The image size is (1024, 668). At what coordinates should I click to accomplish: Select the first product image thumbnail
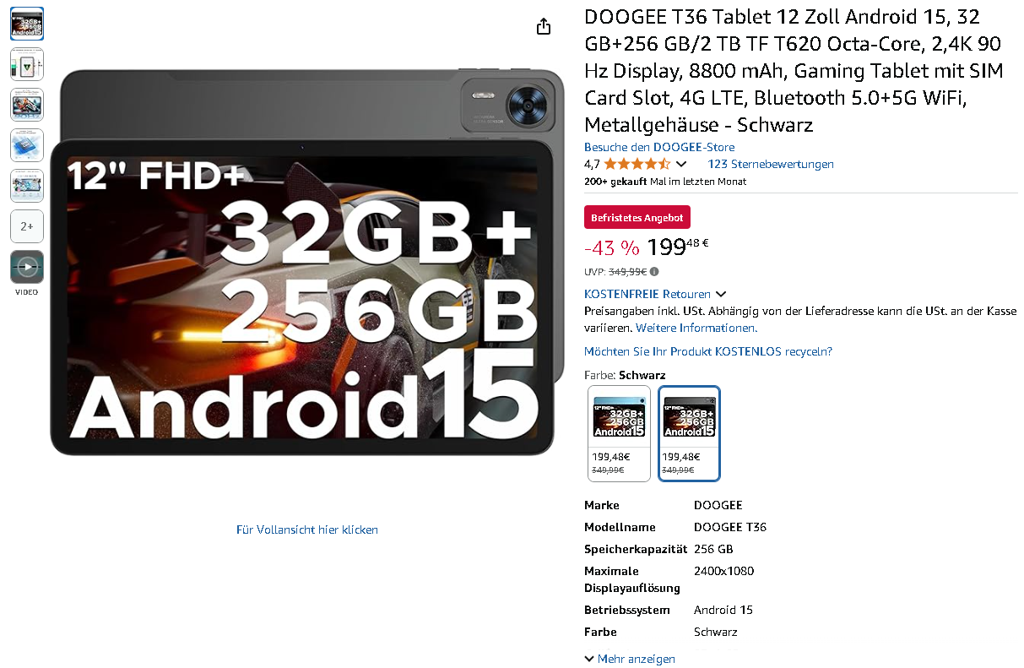click(x=27, y=24)
